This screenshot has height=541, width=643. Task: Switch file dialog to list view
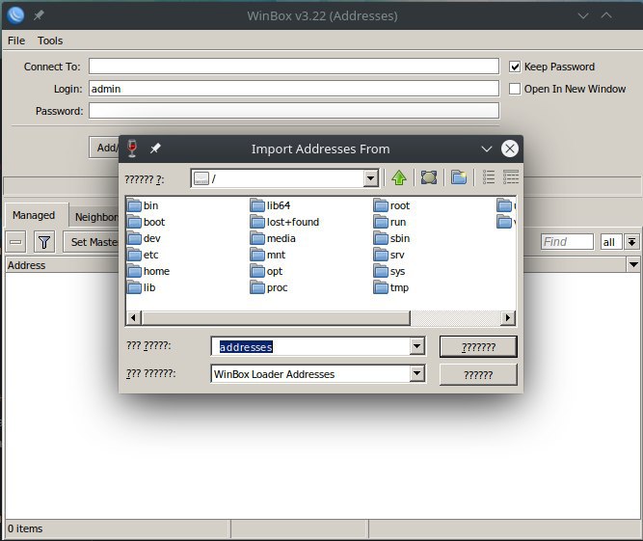click(x=489, y=178)
